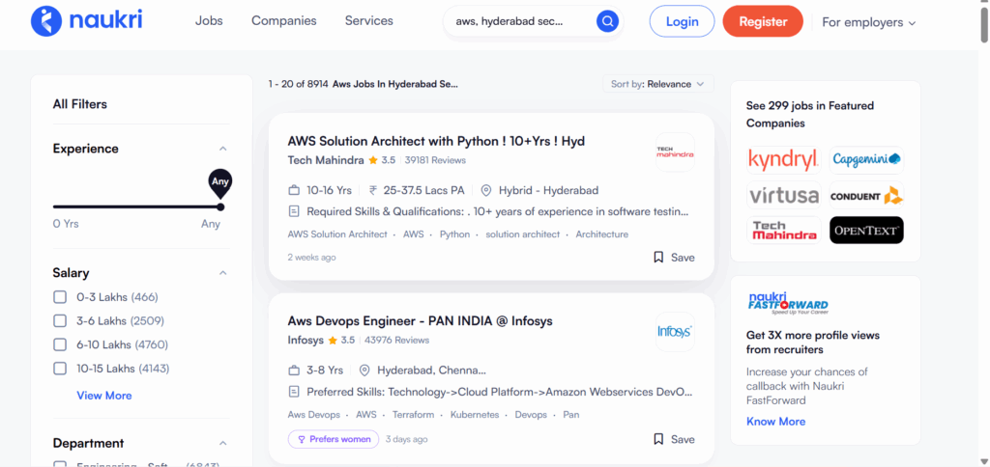
Task: Click location pin icon beside Hyderabad, Chenna...
Action: (x=364, y=370)
